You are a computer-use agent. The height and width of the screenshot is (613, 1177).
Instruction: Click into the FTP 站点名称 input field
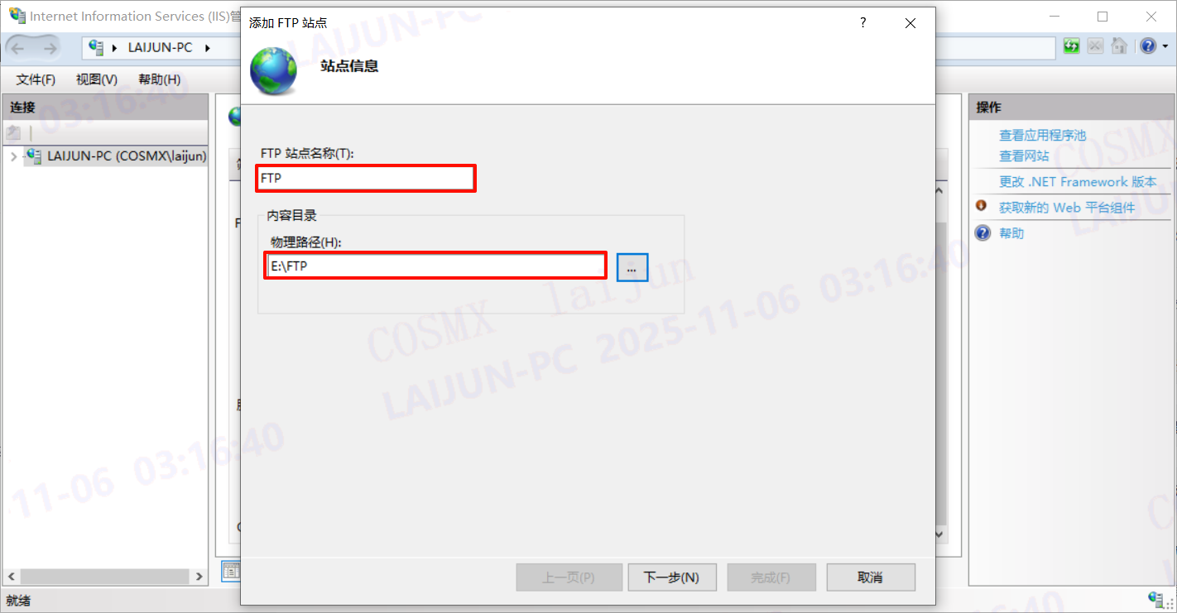(366, 178)
